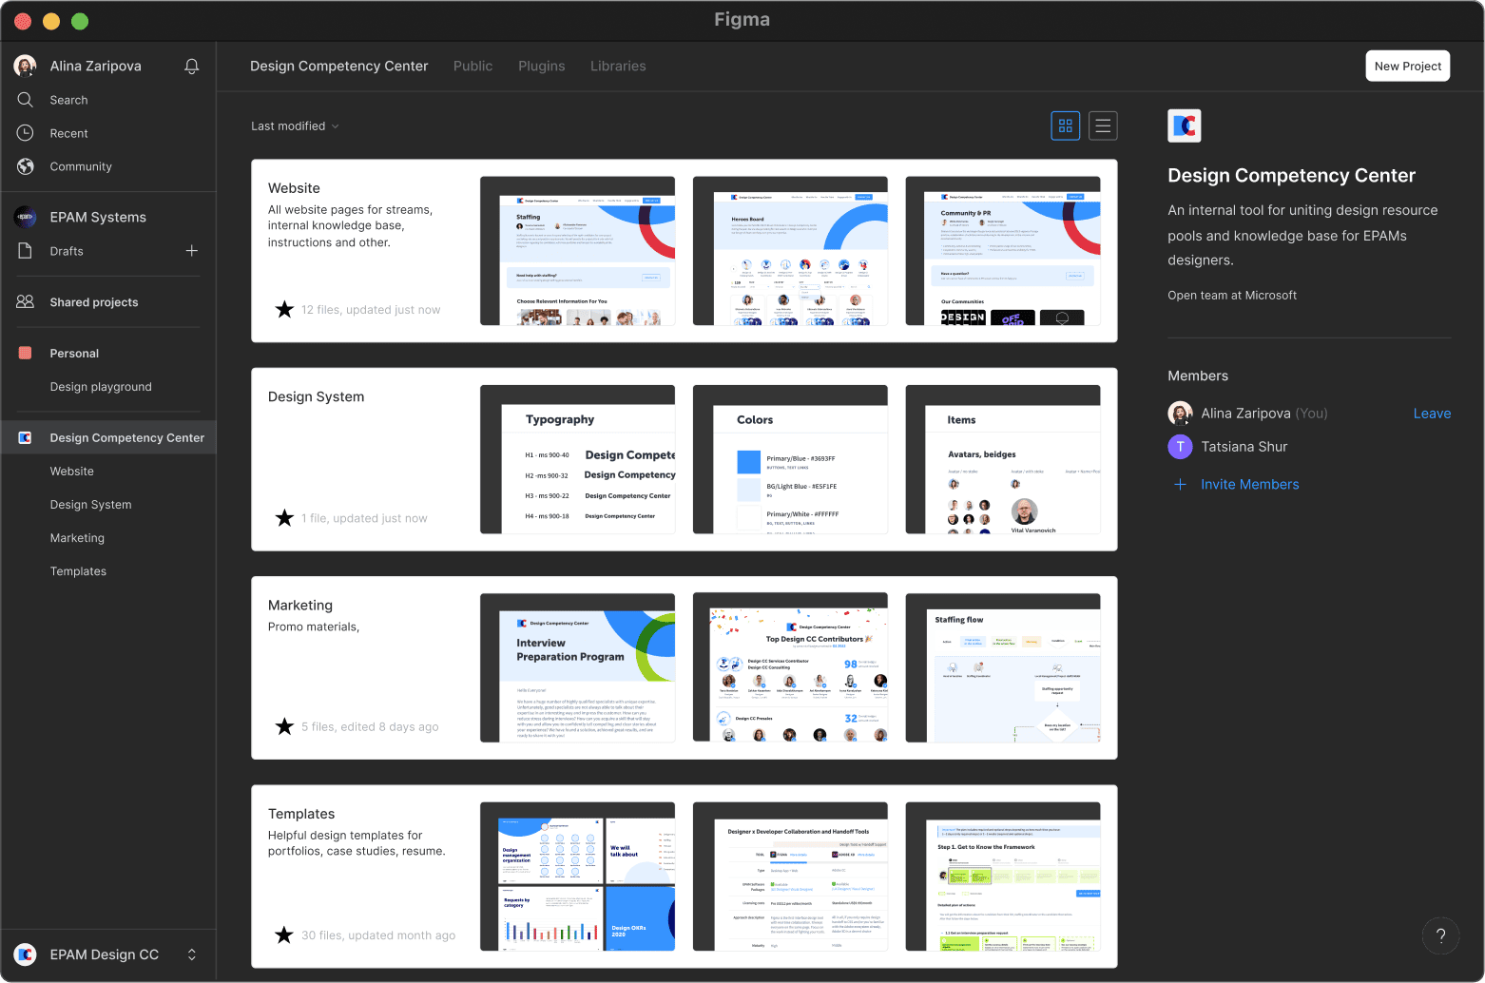The width and height of the screenshot is (1485, 983).
Task: Click the Search magnifier icon
Action: 26,100
